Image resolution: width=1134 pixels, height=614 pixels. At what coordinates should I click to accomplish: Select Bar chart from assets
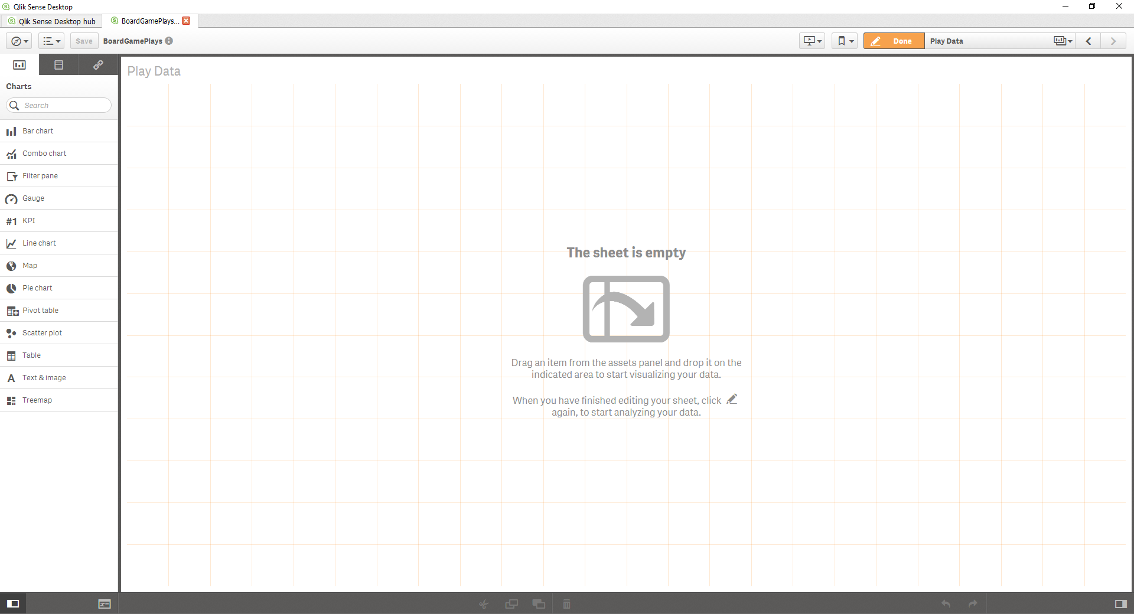(59, 131)
